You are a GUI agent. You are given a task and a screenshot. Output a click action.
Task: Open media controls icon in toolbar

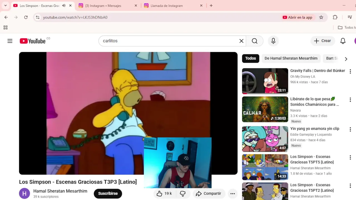[350, 17]
